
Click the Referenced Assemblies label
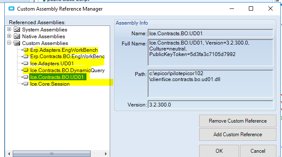tap(37, 22)
